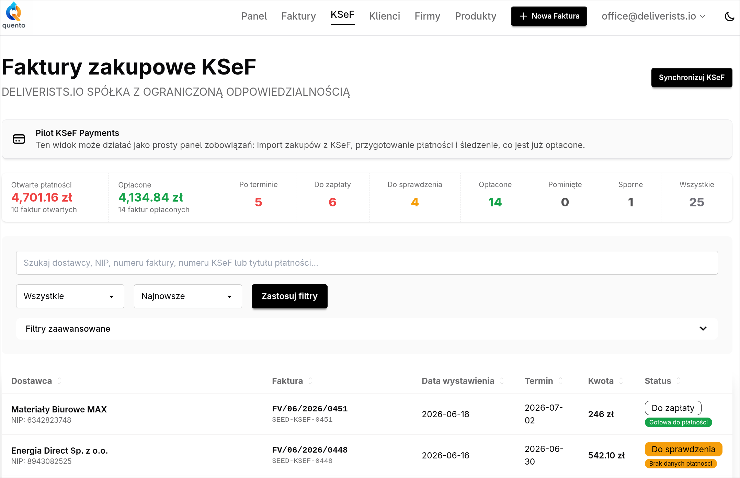Sort by Faktura column arrows
This screenshot has height=478, width=740.
click(310, 381)
